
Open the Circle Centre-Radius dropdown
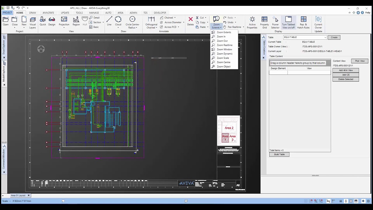click(137, 28)
